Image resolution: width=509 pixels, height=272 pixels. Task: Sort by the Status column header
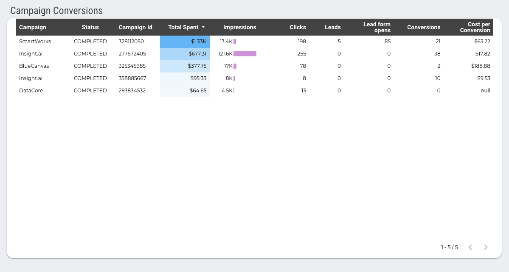click(90, 27)
